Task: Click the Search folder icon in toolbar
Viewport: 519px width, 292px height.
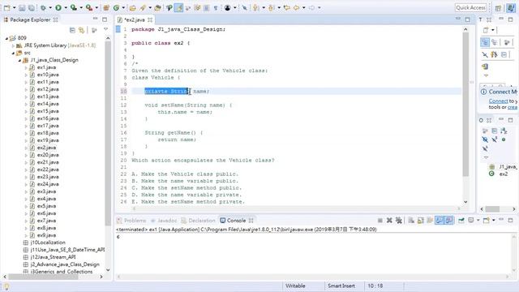Action: (157, 7)
